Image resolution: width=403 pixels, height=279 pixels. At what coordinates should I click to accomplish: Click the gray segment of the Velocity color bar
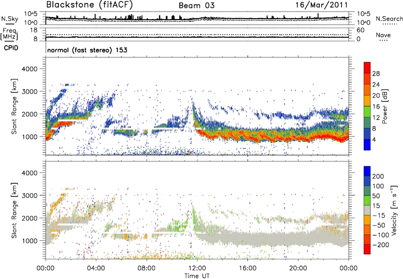367,211
